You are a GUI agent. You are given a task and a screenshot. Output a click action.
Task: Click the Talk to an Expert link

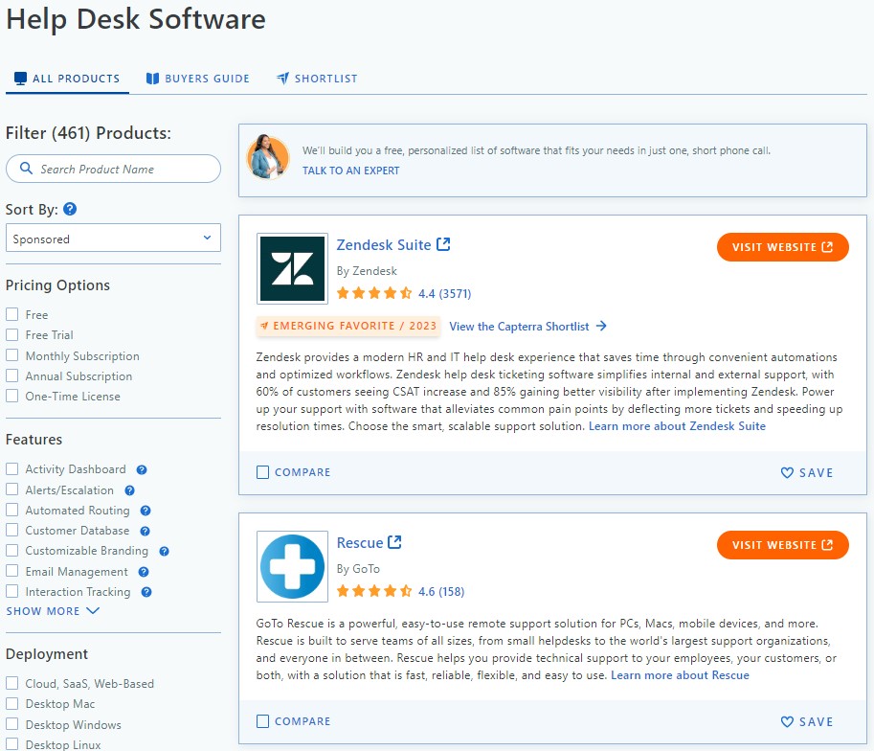coord(350,171)
